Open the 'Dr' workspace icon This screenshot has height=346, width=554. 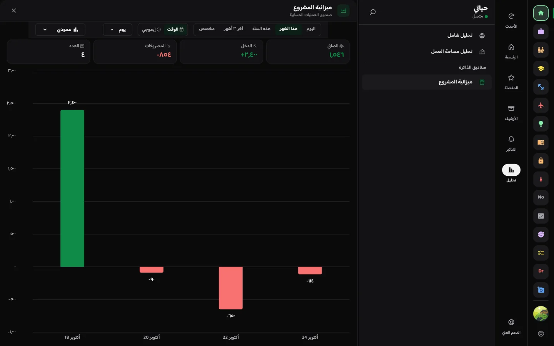point(541,271)
